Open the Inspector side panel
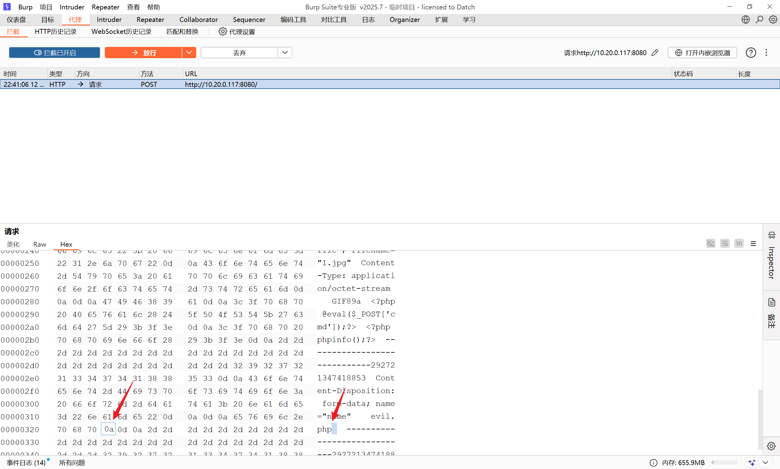Viewport: 780px width, 469px height. [771, 256]
